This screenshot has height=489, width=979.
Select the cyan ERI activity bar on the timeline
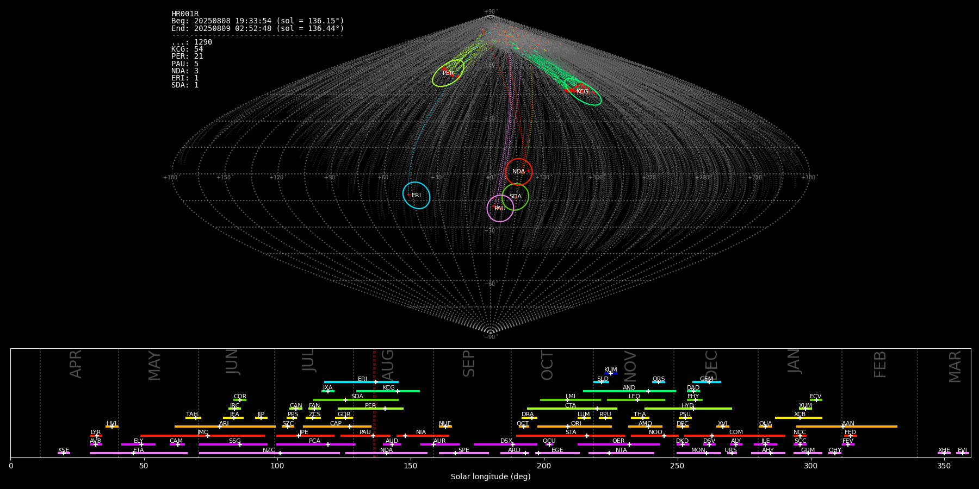pyautogui.click(x=361, y=382)
